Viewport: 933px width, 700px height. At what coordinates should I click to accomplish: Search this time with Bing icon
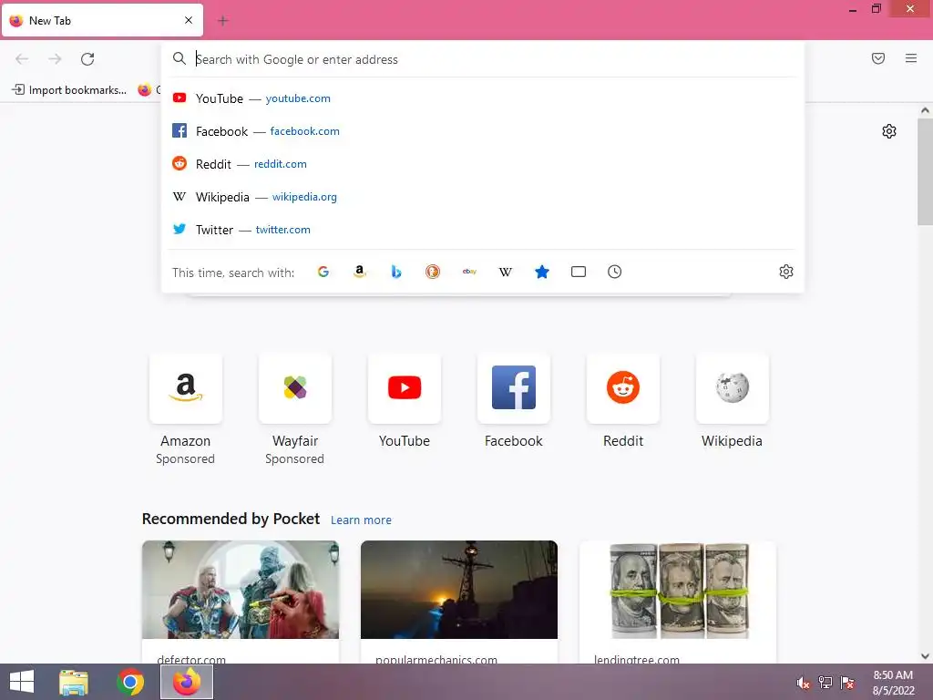click(x=396, y=272)
